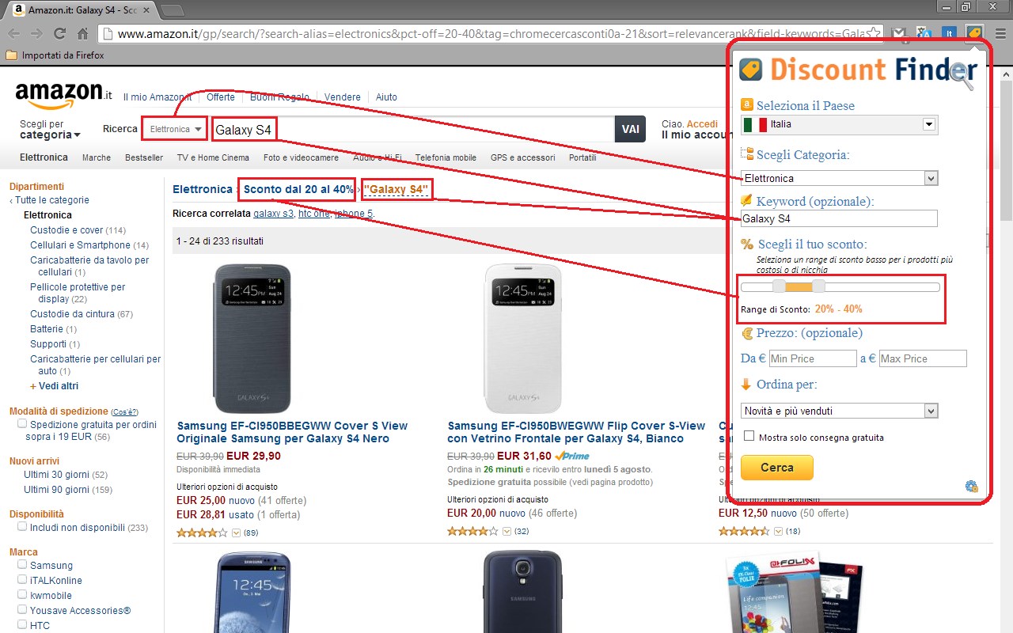Screen dimensions: 1013x633
Task: Click the Discount Finder extension toolbar icon
Action: pyautogui.click(x=973, y=34)
